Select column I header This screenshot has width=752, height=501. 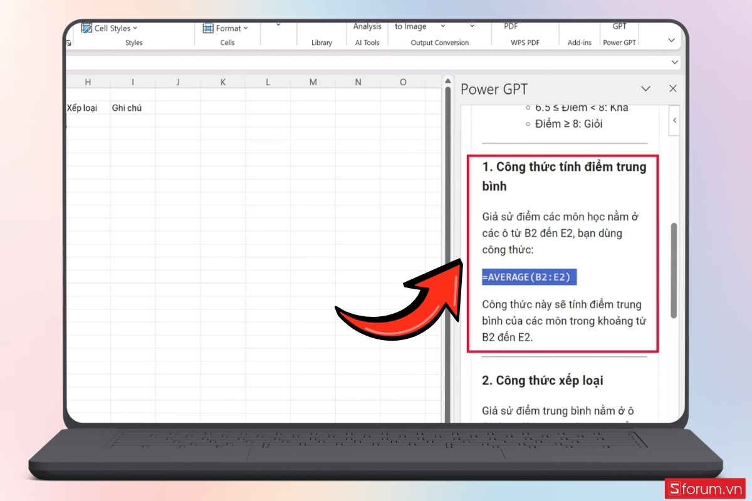(x=133, y=82)
